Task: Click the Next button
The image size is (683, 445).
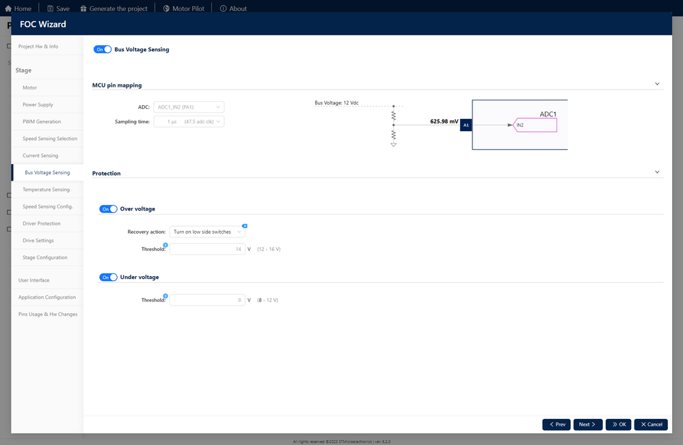Action: pyautogui.click(x=587, y=424)
